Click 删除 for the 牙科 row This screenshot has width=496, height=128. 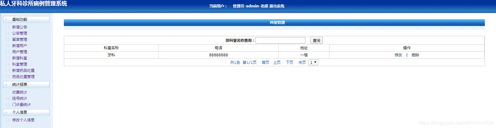415,55
